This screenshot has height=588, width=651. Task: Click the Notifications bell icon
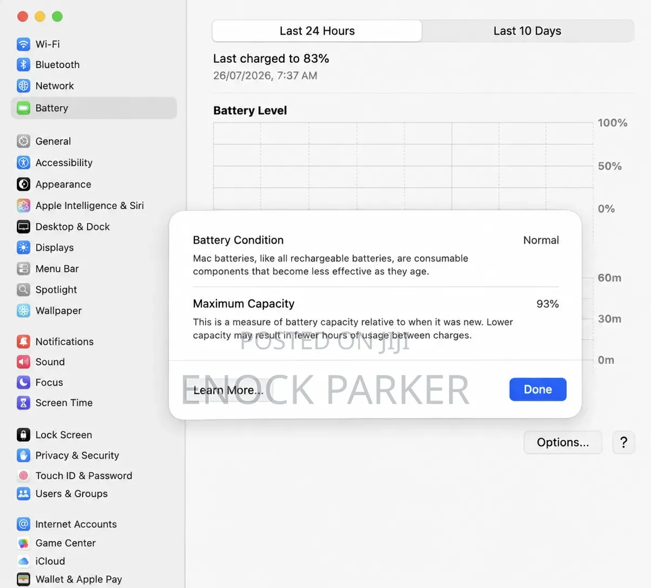[23, 342]
